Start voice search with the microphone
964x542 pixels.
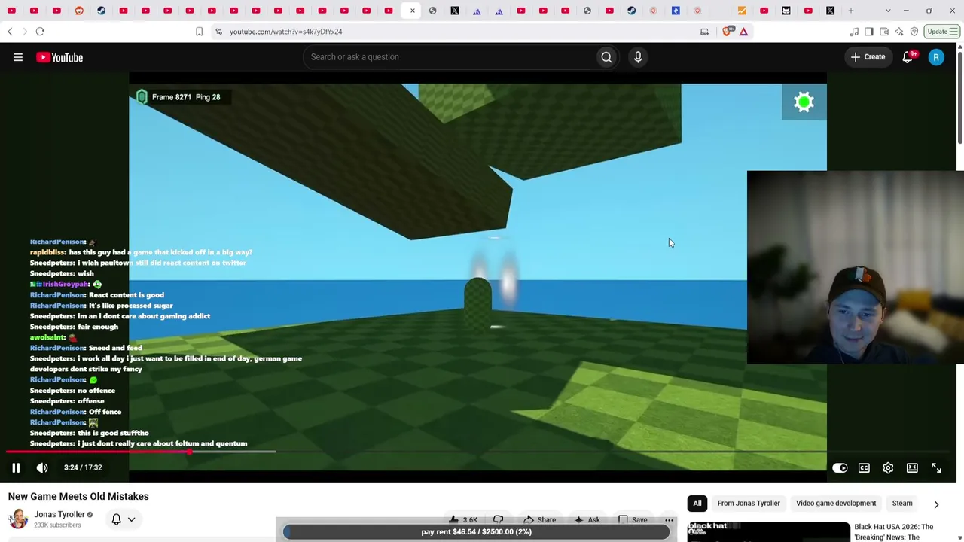pyautogui.click(x=638, y=57)
